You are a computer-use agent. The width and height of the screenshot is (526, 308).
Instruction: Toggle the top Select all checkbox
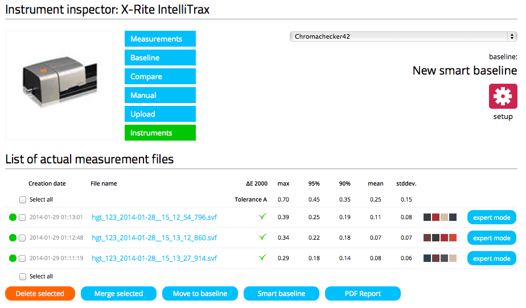point(23,200)
